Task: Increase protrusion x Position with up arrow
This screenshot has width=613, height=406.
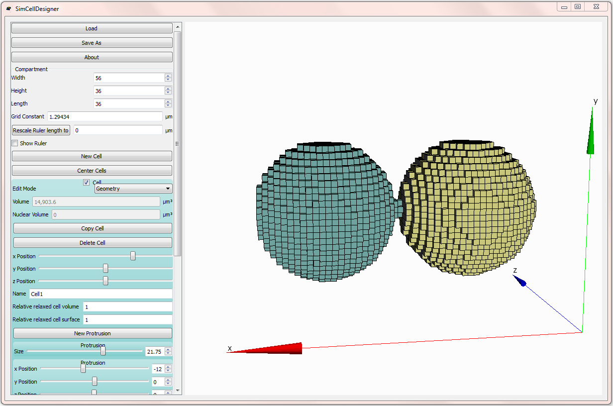Action: pyautogui.click(x=168, y=367)
